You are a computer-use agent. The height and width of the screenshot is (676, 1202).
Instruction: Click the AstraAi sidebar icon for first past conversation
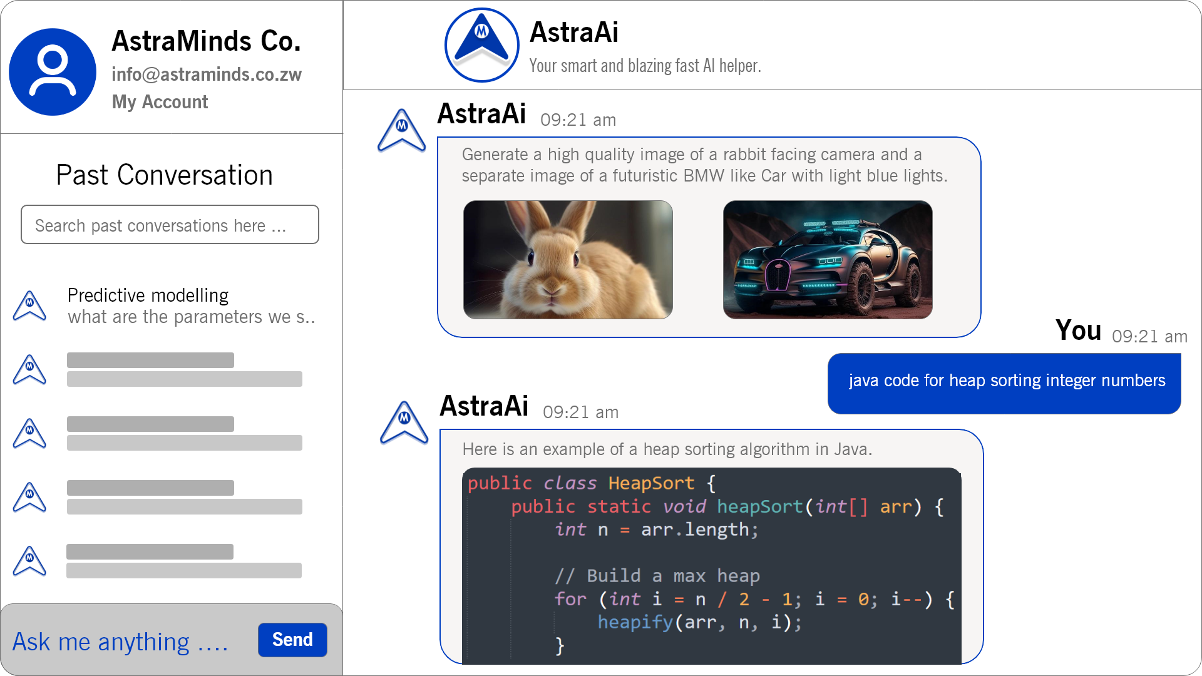[31, 305]
